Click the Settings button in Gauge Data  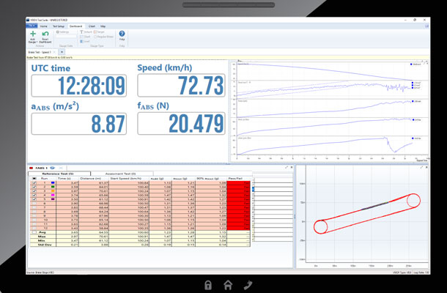point(63,31)
